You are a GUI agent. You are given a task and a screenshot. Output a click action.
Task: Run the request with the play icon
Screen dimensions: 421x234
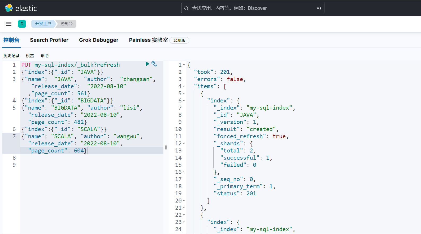pyautogui.click(x=147, y=64)
